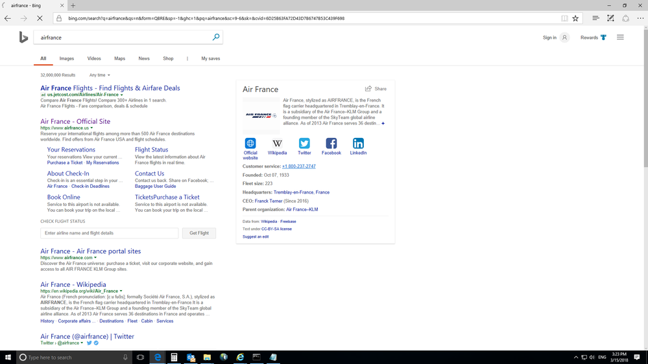Expand arrow next to airfrance.us URL
The image size is (648, 364).
(x=92, y=128)
